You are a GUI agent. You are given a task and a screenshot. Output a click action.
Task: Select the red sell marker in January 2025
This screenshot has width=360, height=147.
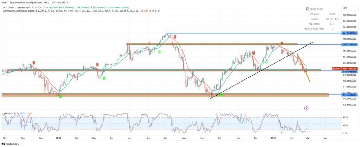coord(282,43)
